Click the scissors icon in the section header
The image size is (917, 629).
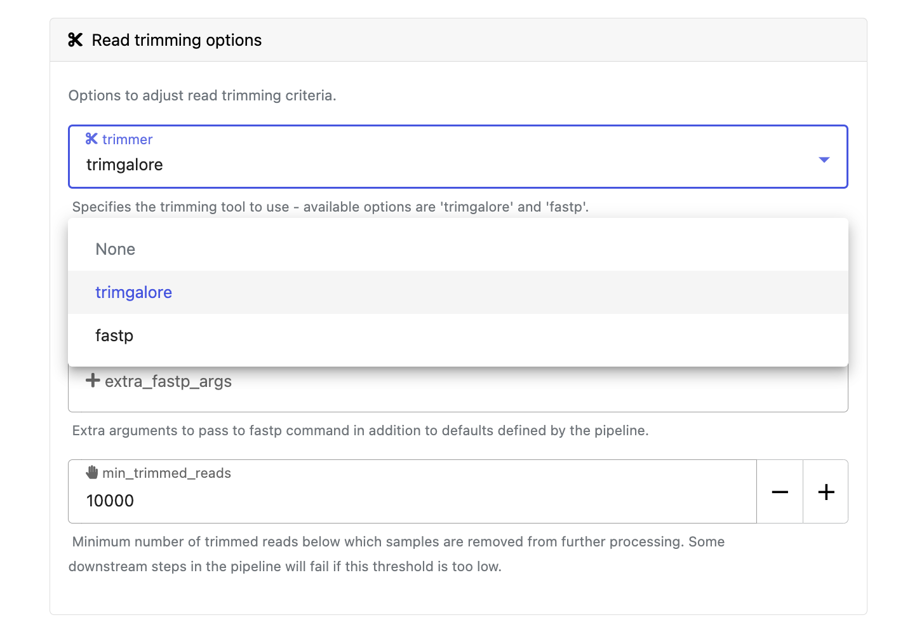click(x=75, y=39)
